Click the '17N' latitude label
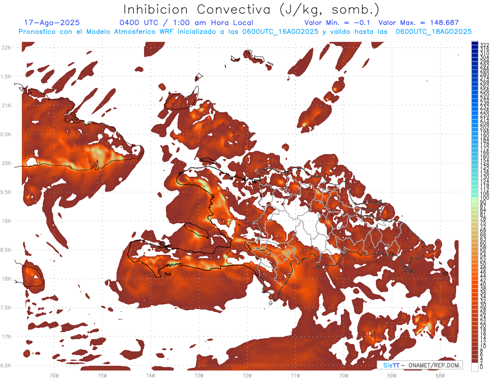This screenshot has height=381, width=494. (x=7, y=337)
